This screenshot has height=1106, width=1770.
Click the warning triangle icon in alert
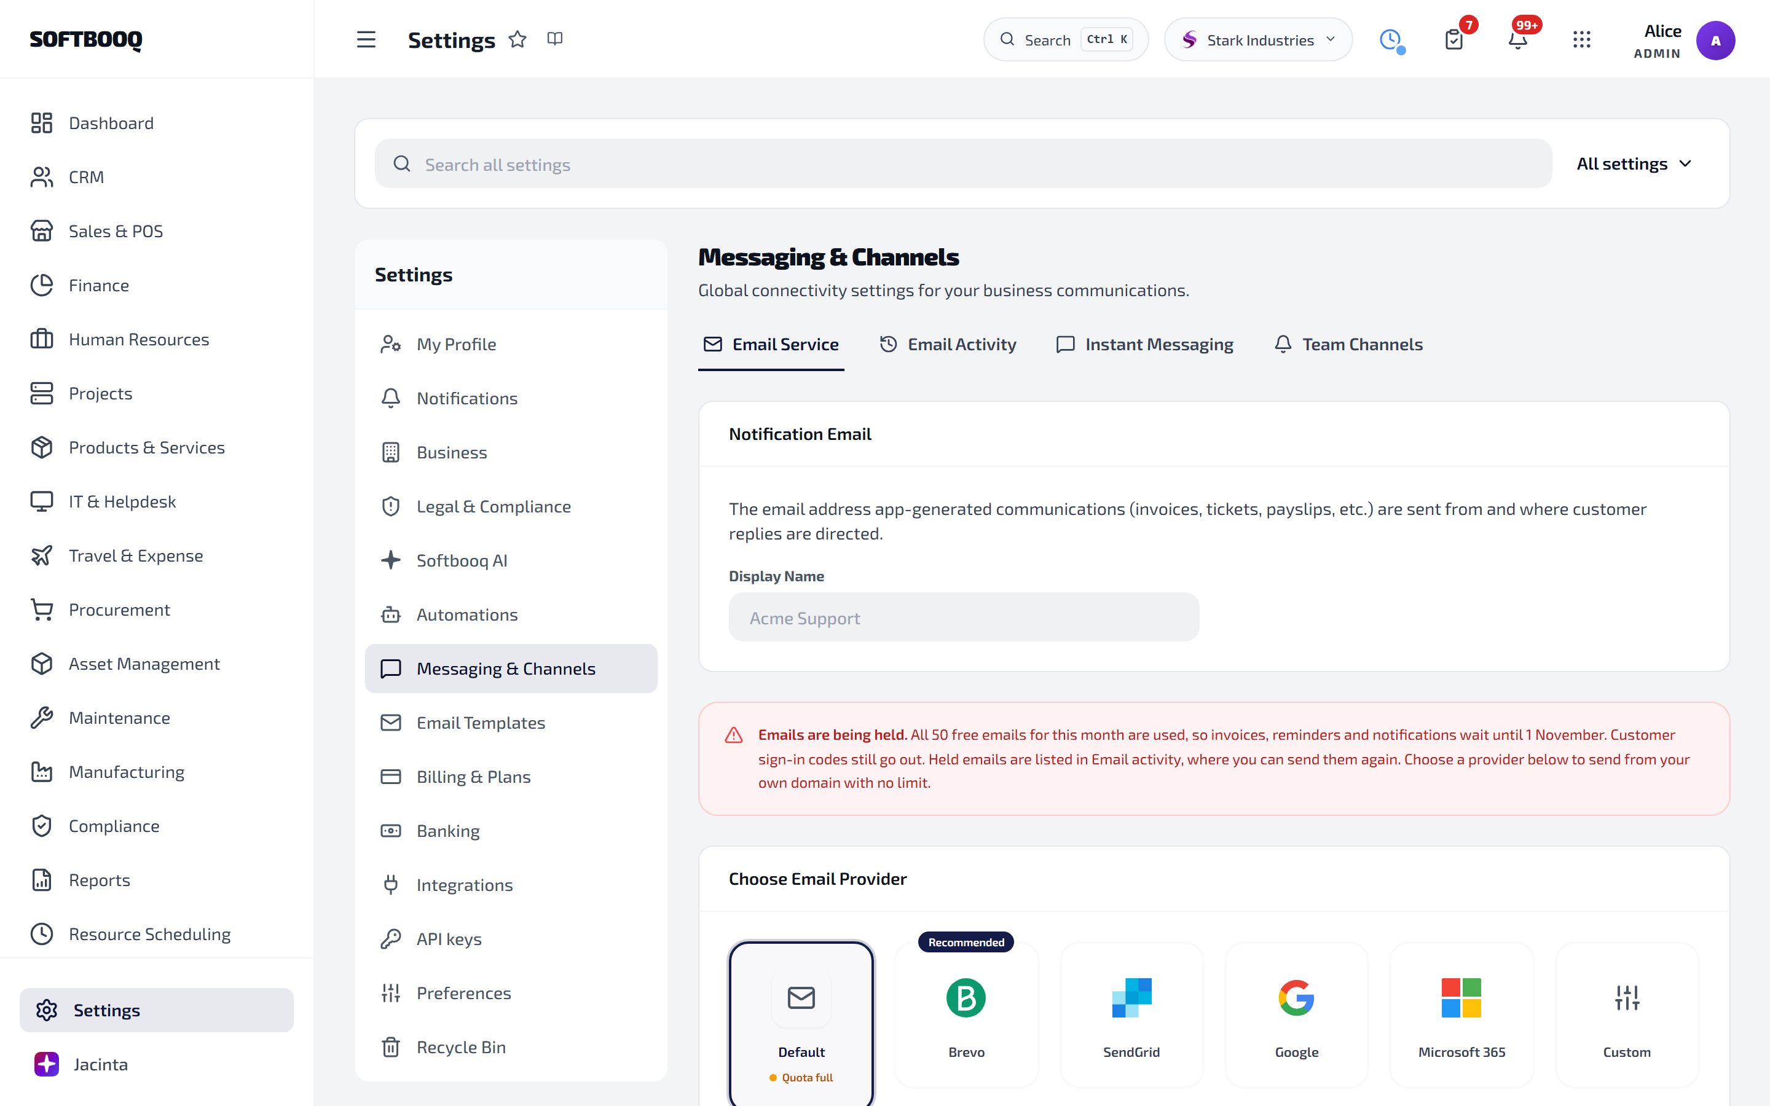pyautogui.click(x=734, y=735)
